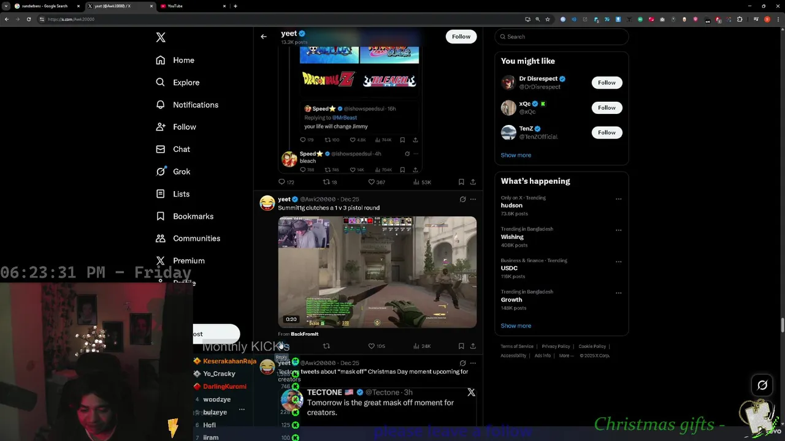Open more options on Tectone post
Image resolution: width=785 pixels, height=441 pixels.
[x=473, y=363]
